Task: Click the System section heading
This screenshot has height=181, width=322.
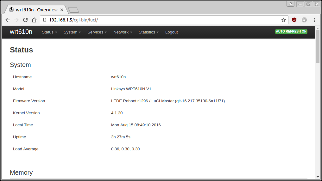Action: pos(20,65)
